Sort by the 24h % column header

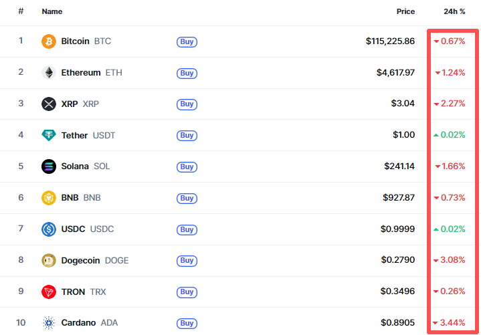click(454, 11)
